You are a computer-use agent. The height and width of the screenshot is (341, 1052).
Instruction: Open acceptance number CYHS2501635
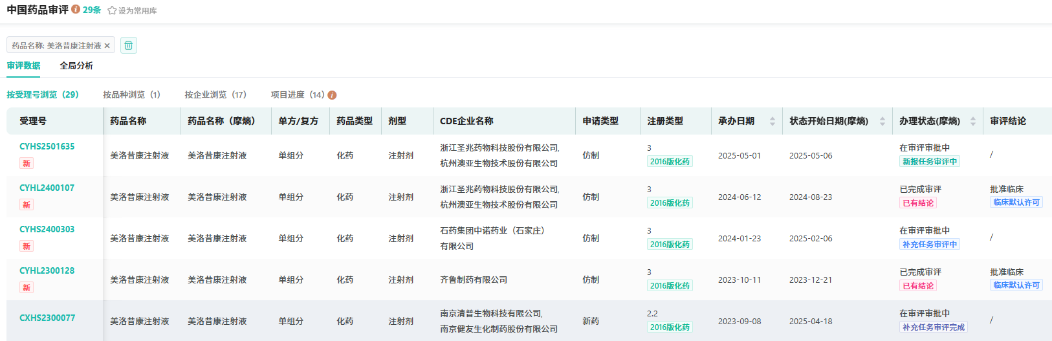click(47, 146)
